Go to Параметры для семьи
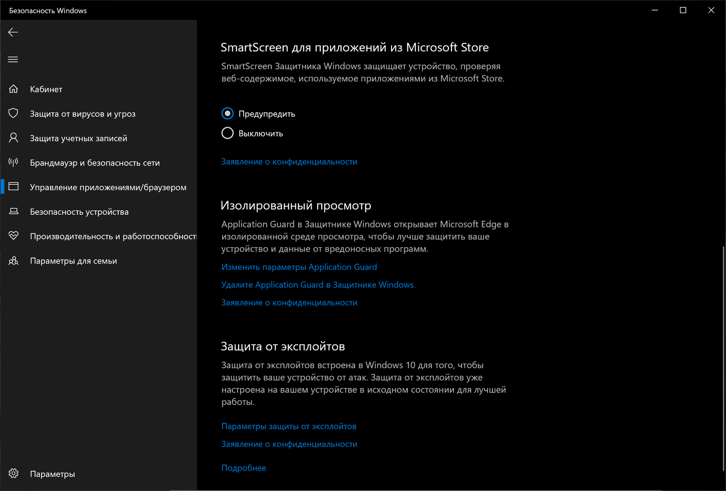This screenshot has height=491, width=726. coord(74,261)
